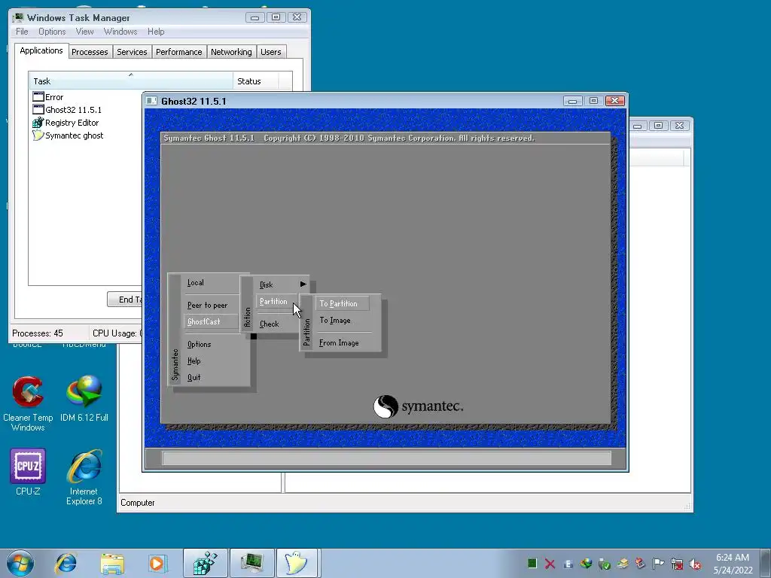Screen dimensions: 771x578
Task: Choose From Image in Partition submenu
Action: (339, 343)
